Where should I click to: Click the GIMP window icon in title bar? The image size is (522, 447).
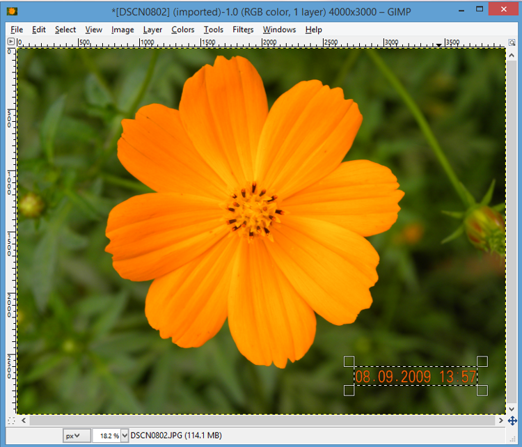pyautogui.click(x=12, y=12)
